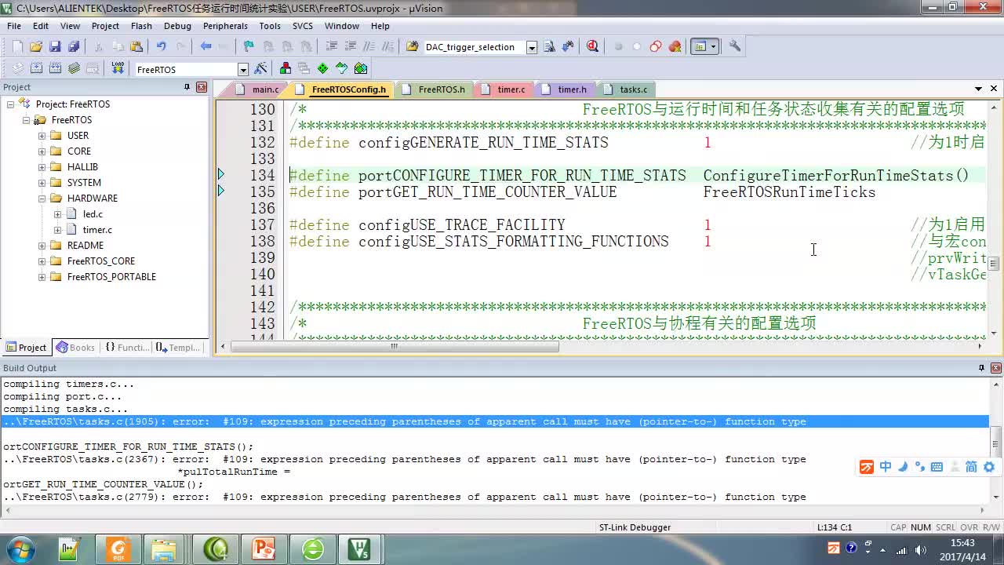Viewport: 1004px width, 565px height.
Task: Open the Peripherals menu
Action: [x=225, y=26]
